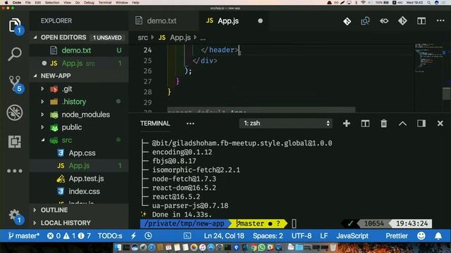Click master branch in status bar
Viewport: 451px width, 253px height.
24,236
